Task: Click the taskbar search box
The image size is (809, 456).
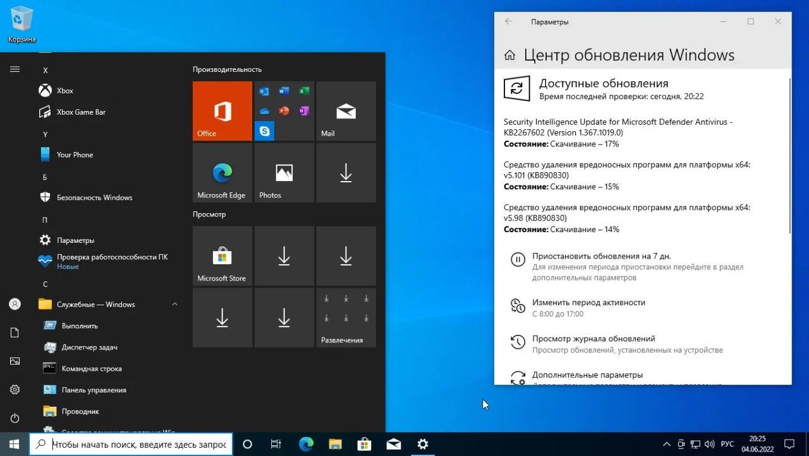Action: 131,444
